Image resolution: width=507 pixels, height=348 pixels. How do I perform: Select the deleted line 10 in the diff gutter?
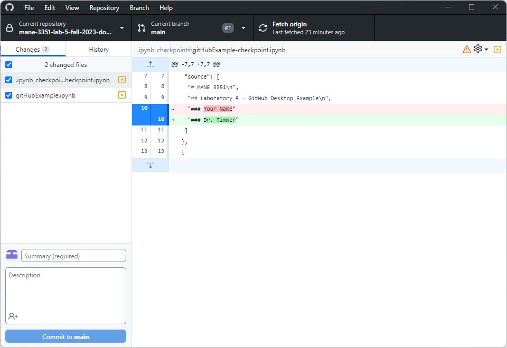point(141,109)
